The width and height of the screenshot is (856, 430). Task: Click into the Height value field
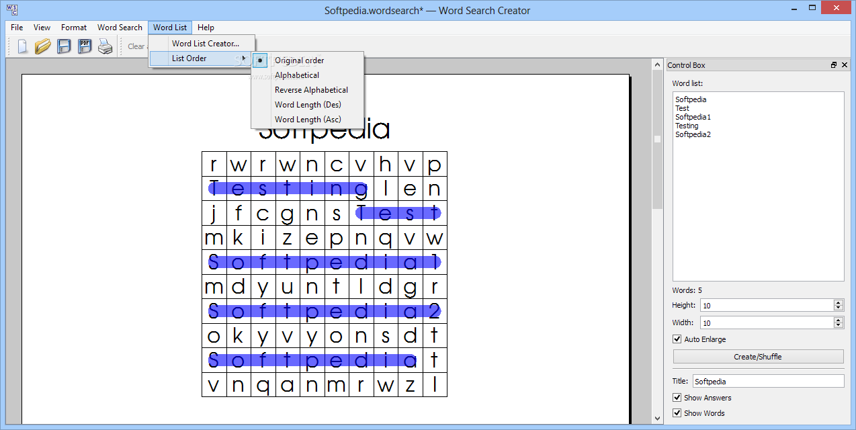[x=767, y=305]
